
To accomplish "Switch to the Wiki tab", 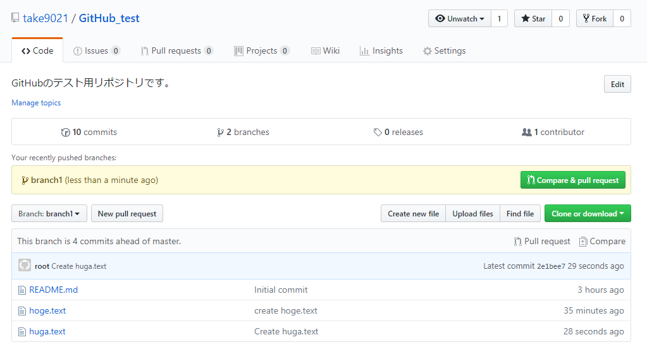I will tap(325, 50).
